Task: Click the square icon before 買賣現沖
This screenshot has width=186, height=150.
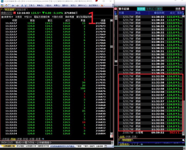Action: tap(2, 17)
